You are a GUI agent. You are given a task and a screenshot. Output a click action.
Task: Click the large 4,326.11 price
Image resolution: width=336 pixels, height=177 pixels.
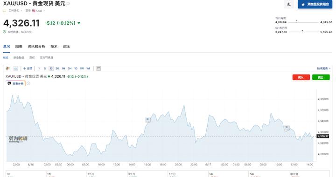(21, 23)
